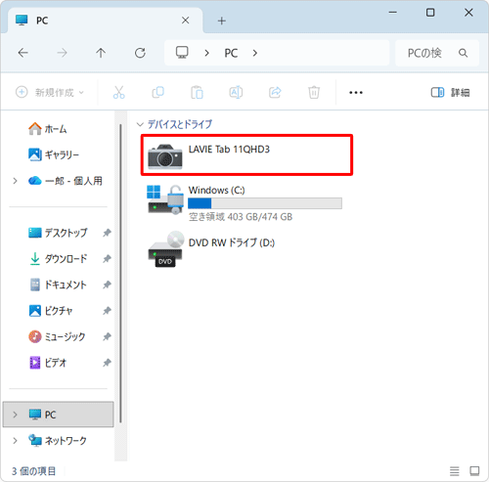Click the PCの検索 search field
Screen dimensions: 489x482
437,53
